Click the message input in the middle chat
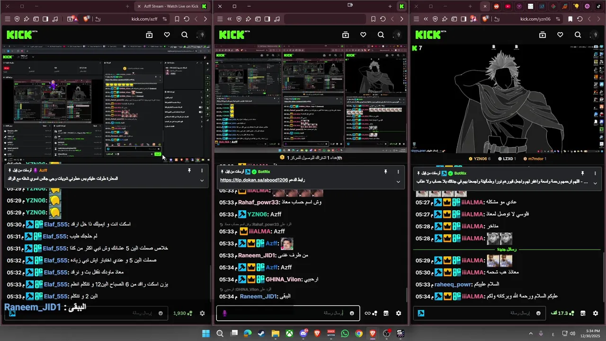Screen dimensions: 606x341 [288, 313]
